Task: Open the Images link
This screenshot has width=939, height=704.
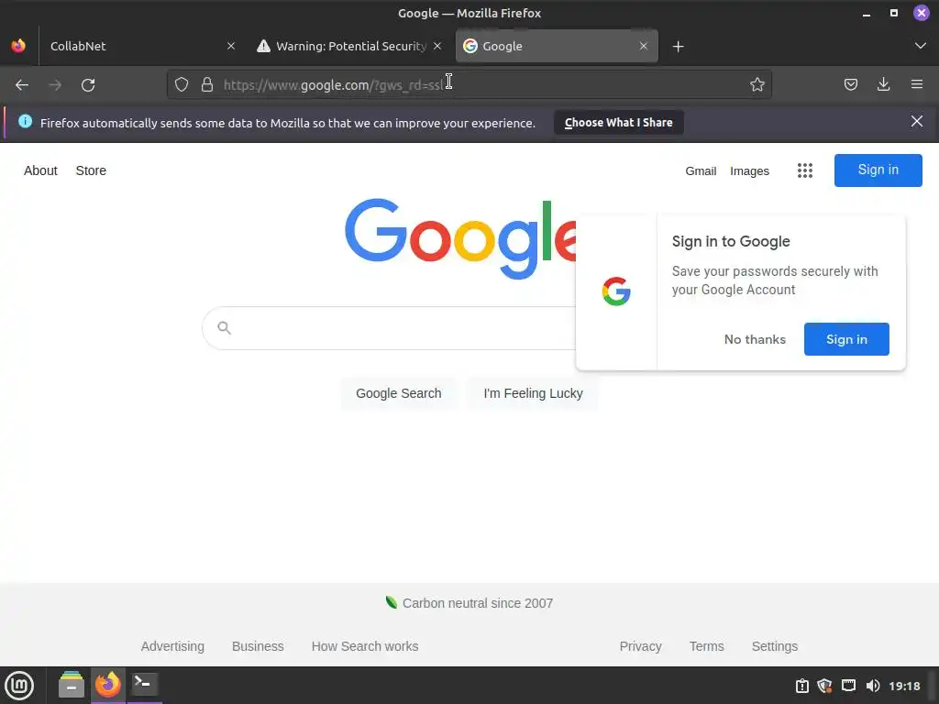Action: click(x=749, y=171)
